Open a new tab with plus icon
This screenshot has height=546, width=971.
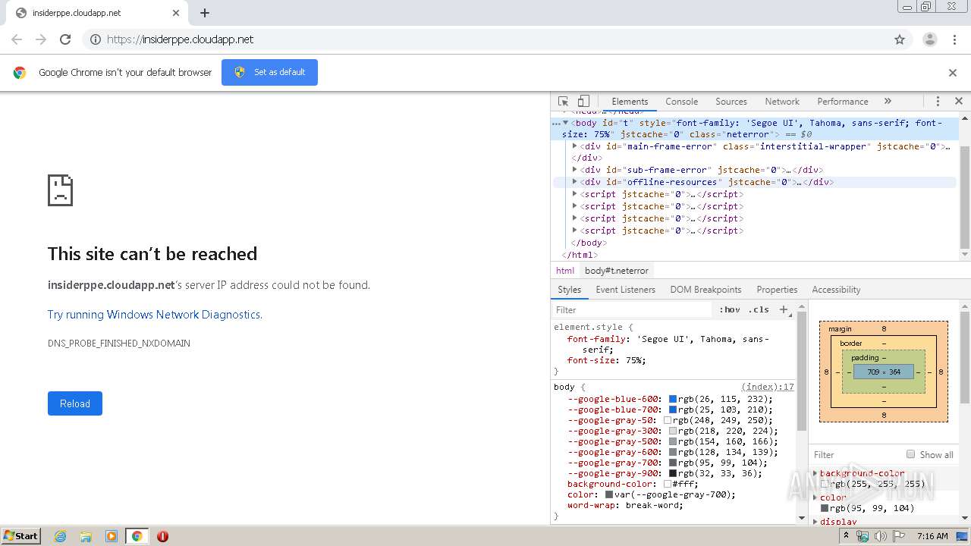205,13
